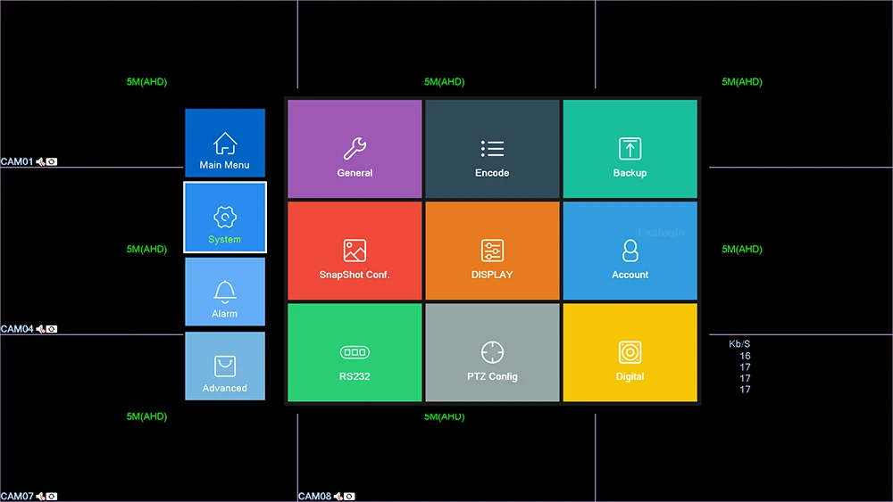Click the CAM08 channel label
Viewport: 893px width, 502px height.
(x=315, y=497)
